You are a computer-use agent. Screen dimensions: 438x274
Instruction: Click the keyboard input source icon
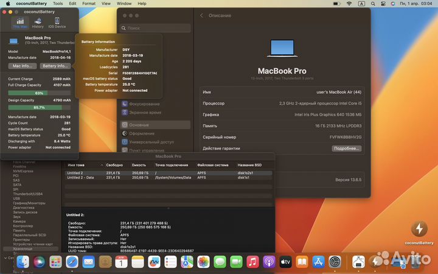361,4
